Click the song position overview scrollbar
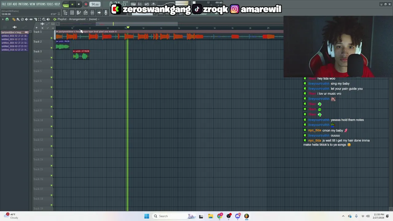This screenshot has height=221, width=393. [137, 24]
